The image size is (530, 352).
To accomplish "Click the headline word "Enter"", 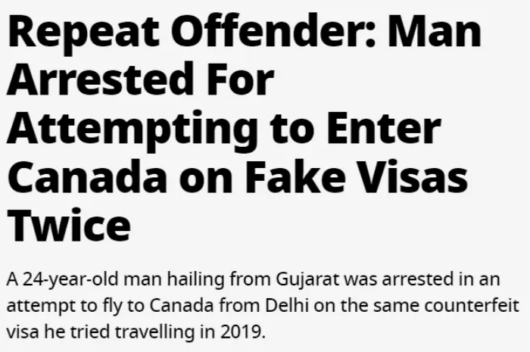I will point(384,129).
